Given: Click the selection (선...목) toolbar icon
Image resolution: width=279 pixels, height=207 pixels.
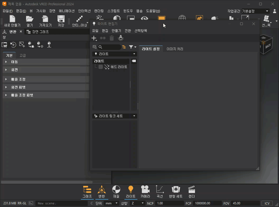Looking at the screenshot, I should [266, 21].
